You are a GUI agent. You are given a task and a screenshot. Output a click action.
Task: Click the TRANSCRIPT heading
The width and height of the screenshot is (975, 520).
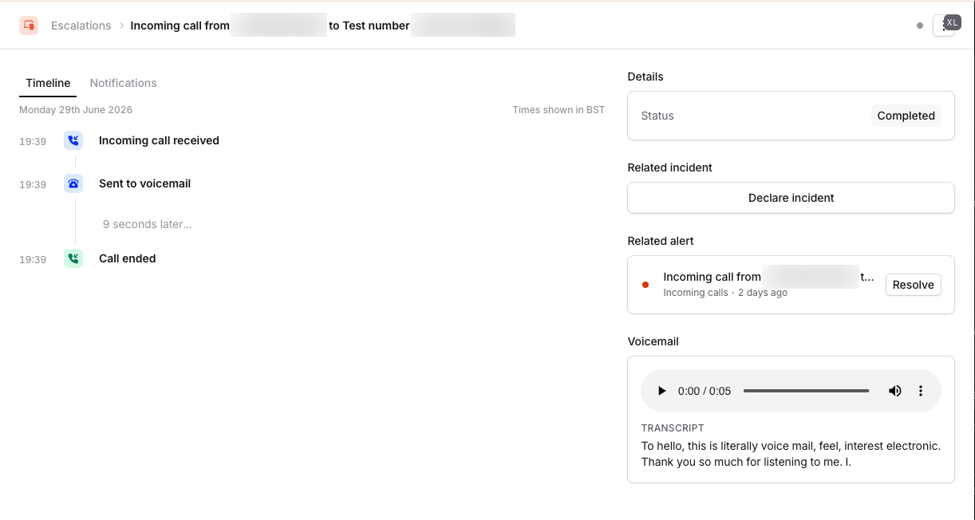coord(673,428)
